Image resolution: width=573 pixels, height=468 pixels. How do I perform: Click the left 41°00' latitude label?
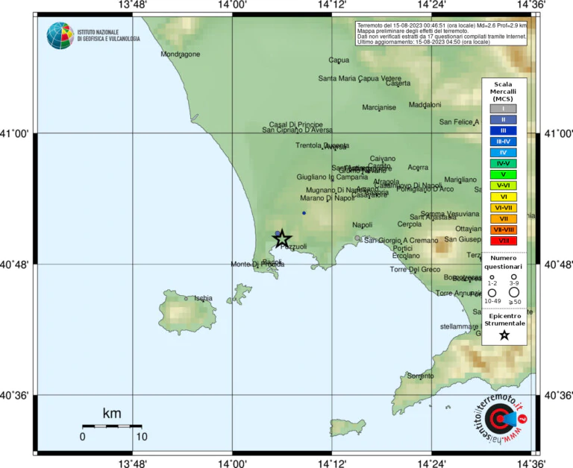pos(15,133)
